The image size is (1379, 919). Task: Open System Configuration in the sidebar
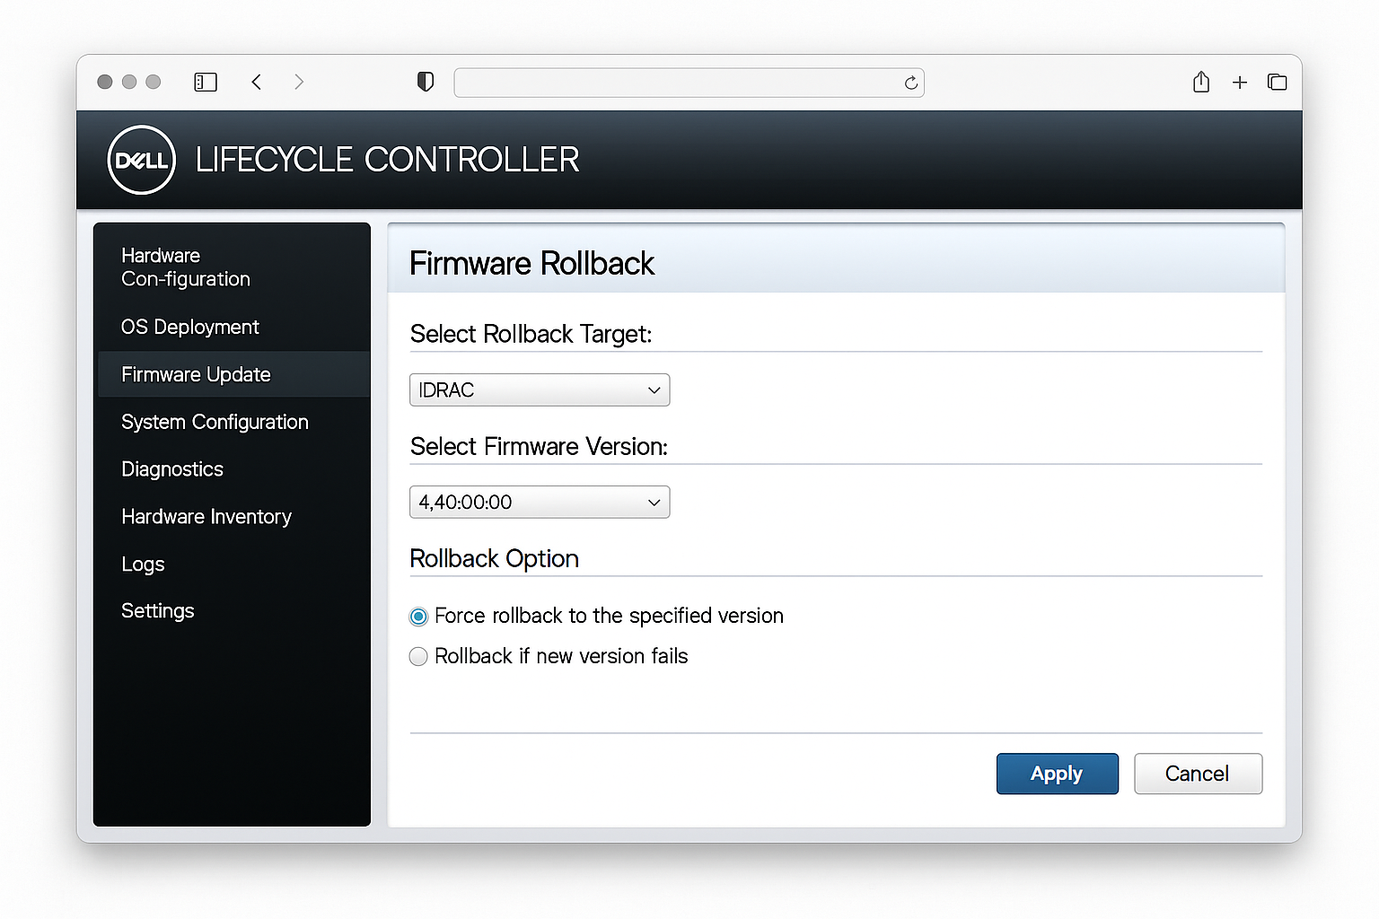tap(215, 422)
